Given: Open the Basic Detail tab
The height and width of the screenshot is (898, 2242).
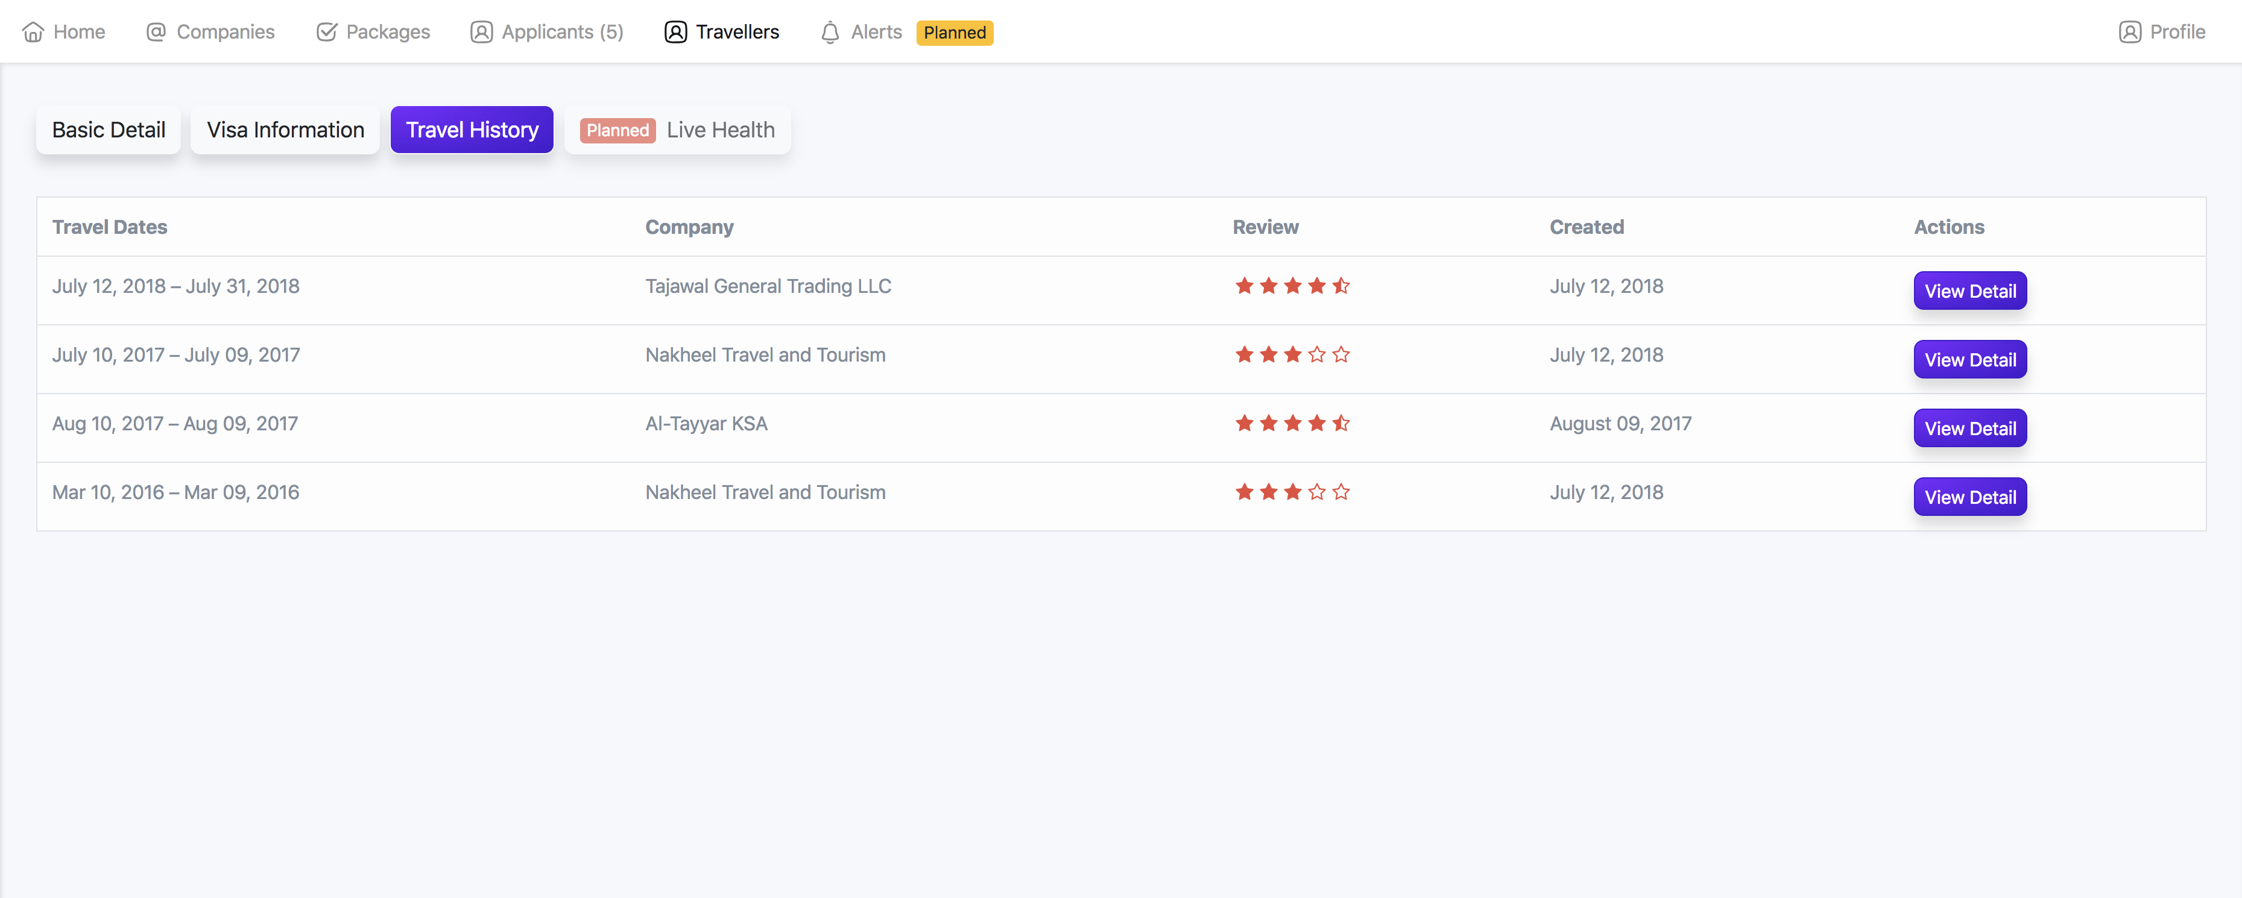Looking at the screenshot, I should point(109,130).
